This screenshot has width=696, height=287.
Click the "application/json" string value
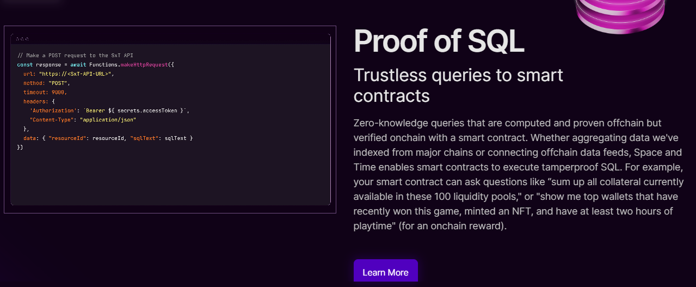[x=108, y=120]
